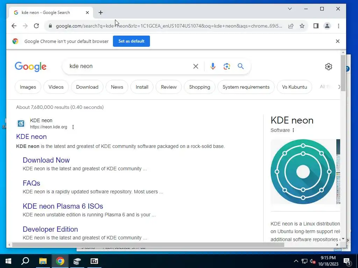Click the vertical page scrollbar

pos(343,73)
